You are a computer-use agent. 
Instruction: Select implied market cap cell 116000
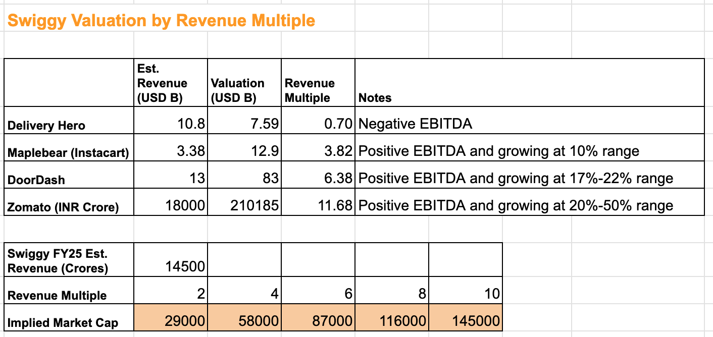392,317
